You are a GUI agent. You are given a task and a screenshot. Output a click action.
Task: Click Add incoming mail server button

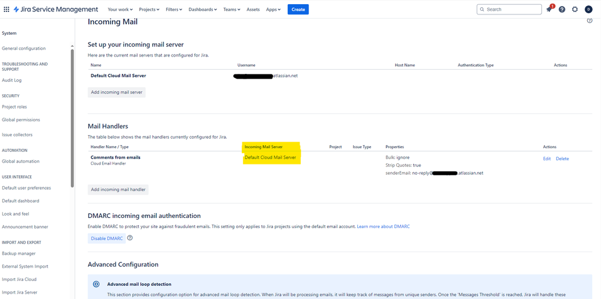[x=117, y=92]
